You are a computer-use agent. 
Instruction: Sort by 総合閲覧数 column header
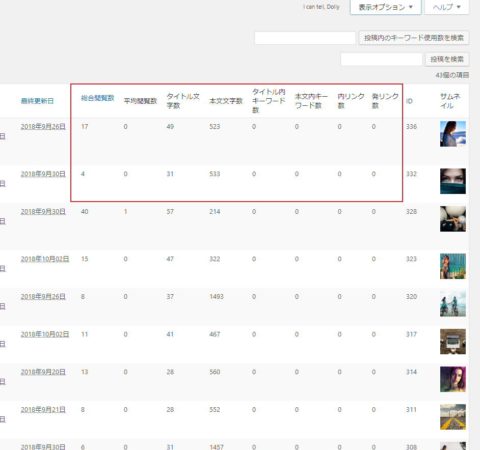pos(97,98)
